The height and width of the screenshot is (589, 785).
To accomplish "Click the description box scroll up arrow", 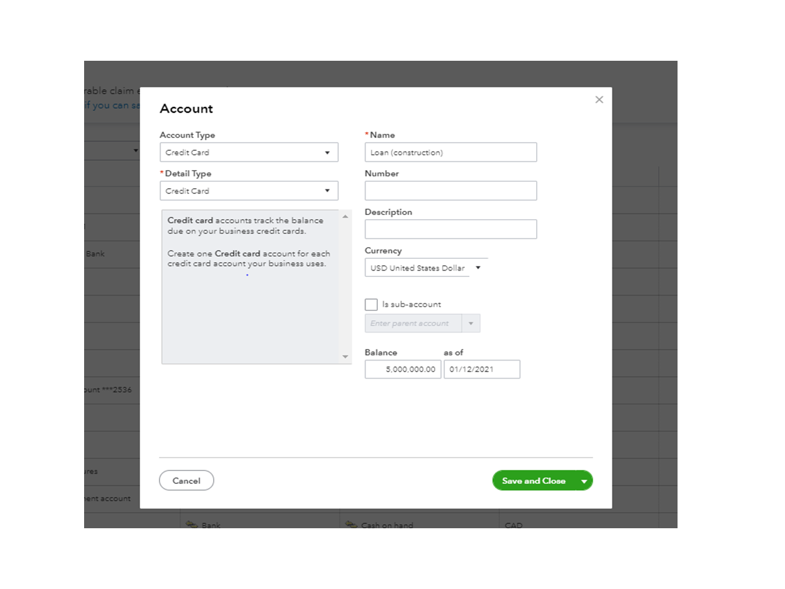I will coord(345,216).
